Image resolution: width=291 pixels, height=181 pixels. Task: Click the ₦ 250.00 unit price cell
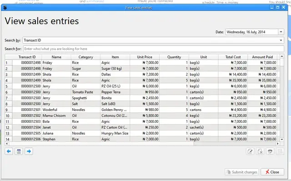click(145, 127)
